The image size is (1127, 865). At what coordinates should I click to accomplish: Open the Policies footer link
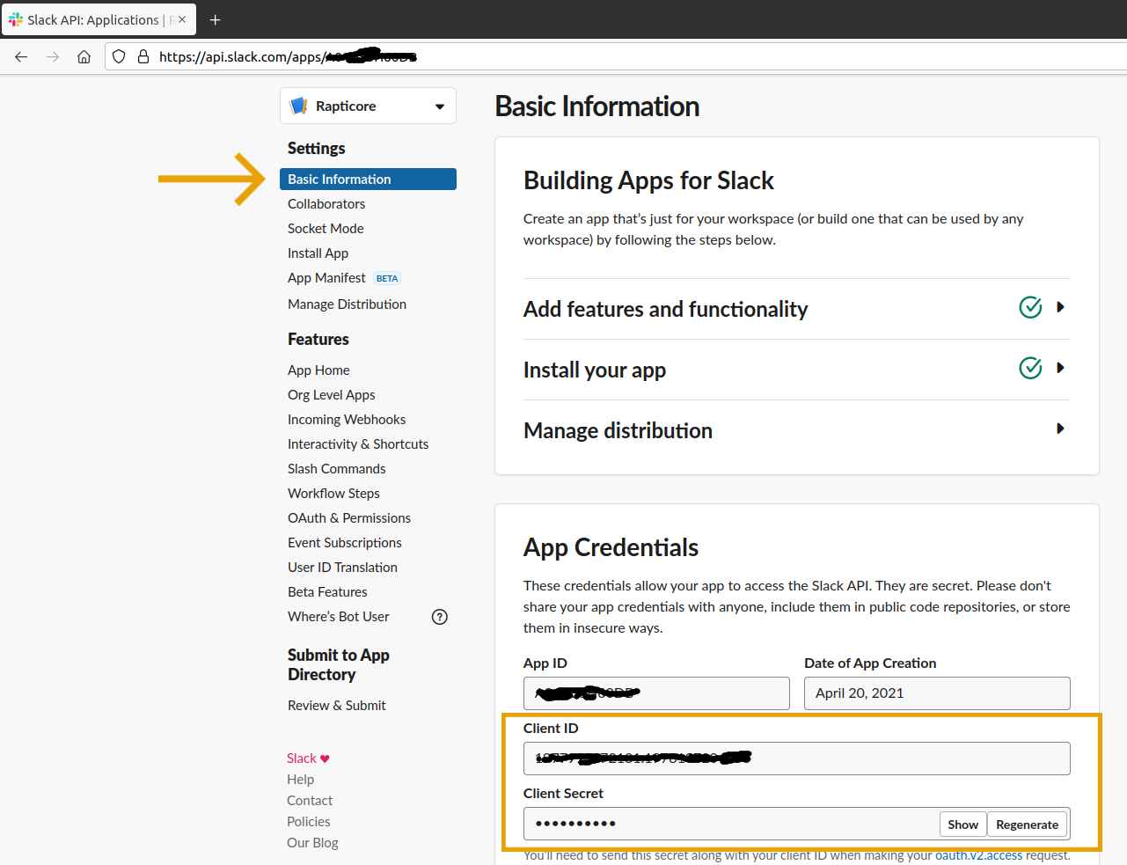(309, 822)
